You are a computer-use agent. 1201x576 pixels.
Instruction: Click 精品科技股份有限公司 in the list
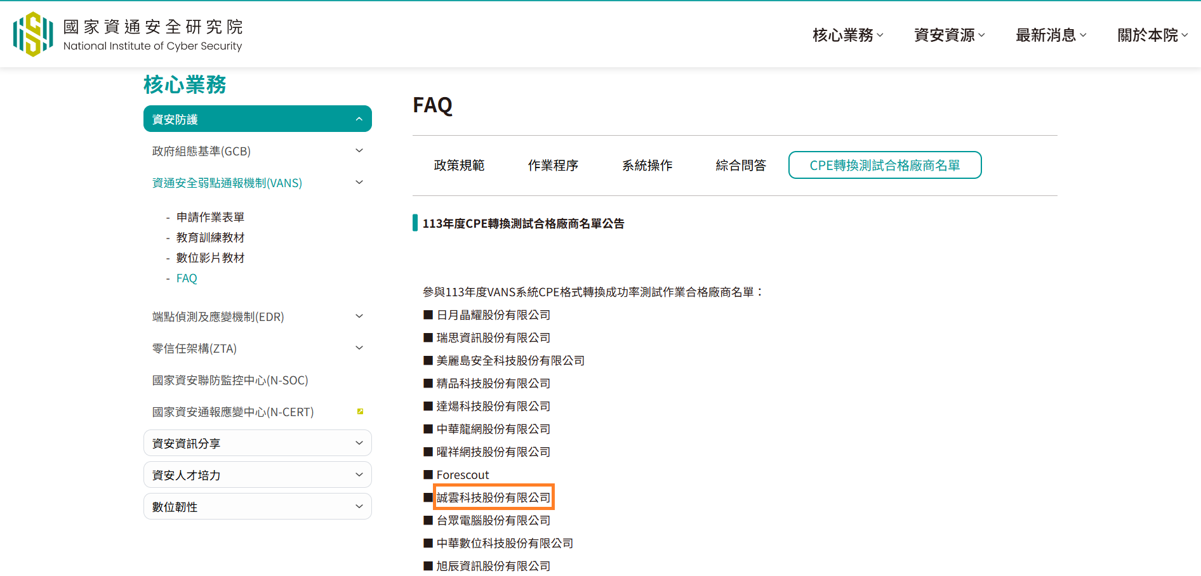(493, 383)
